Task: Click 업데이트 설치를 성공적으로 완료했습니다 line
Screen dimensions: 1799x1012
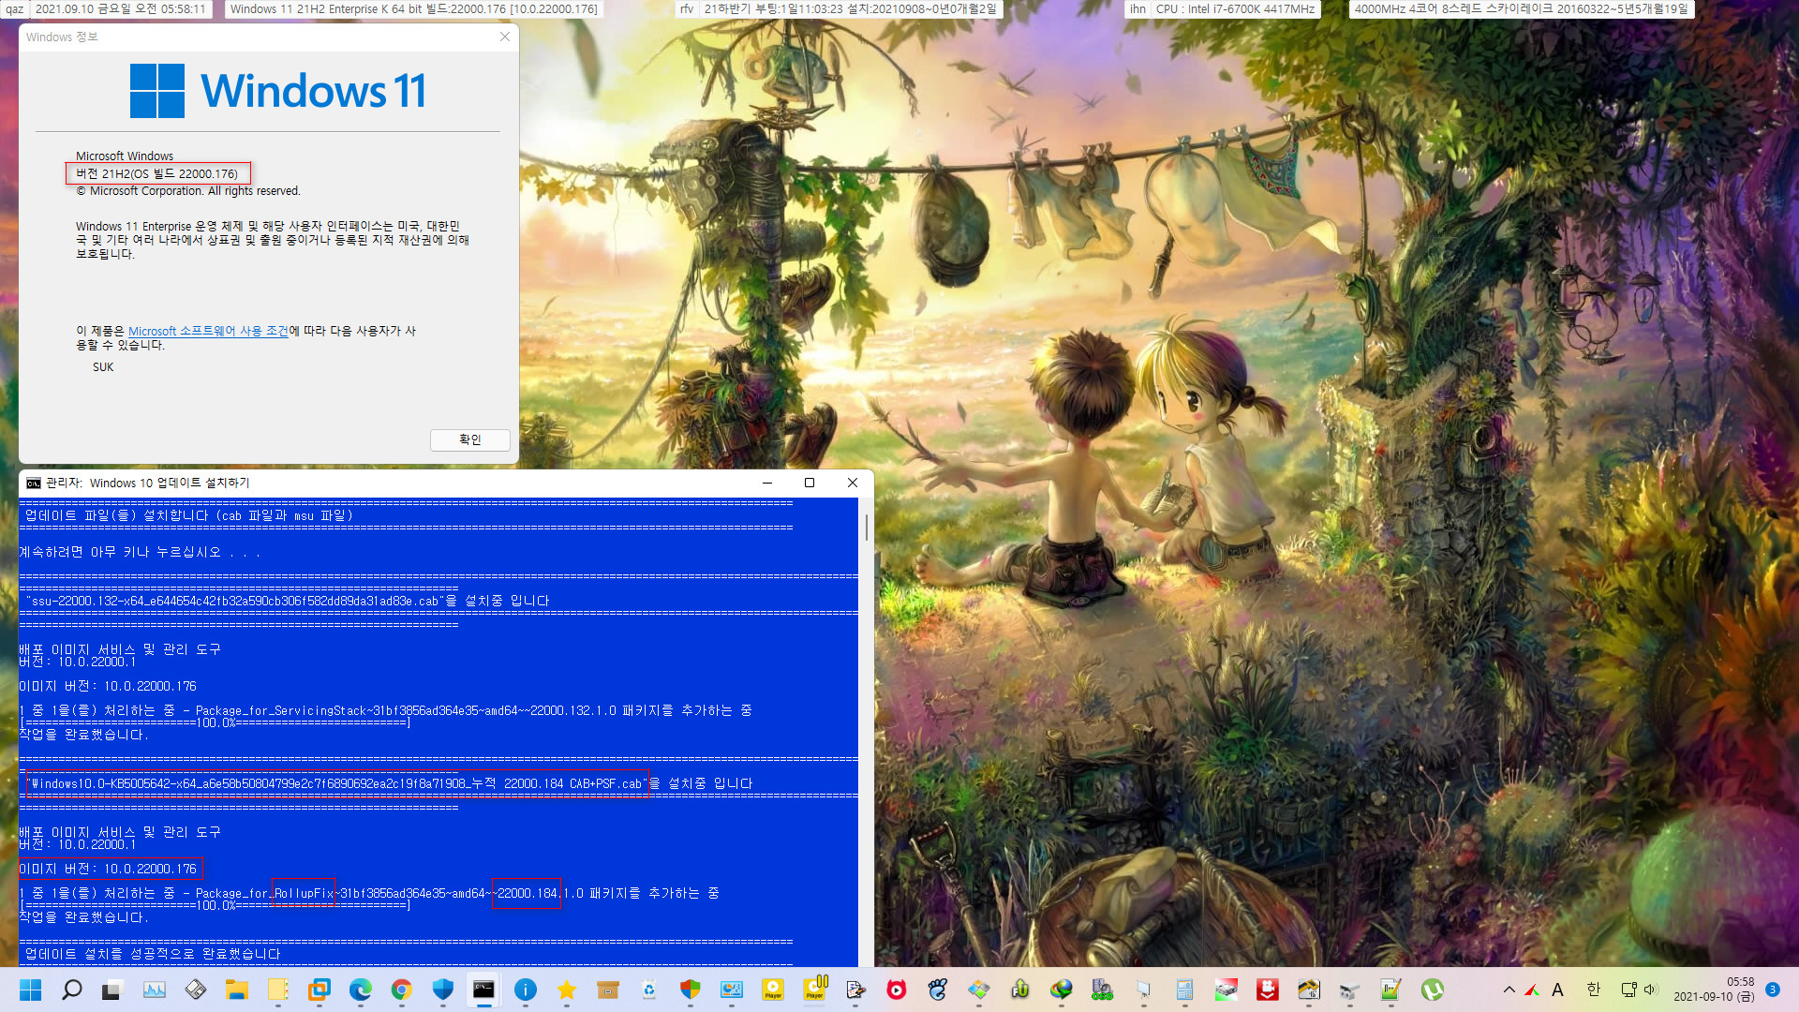Action: pos(153,954)
